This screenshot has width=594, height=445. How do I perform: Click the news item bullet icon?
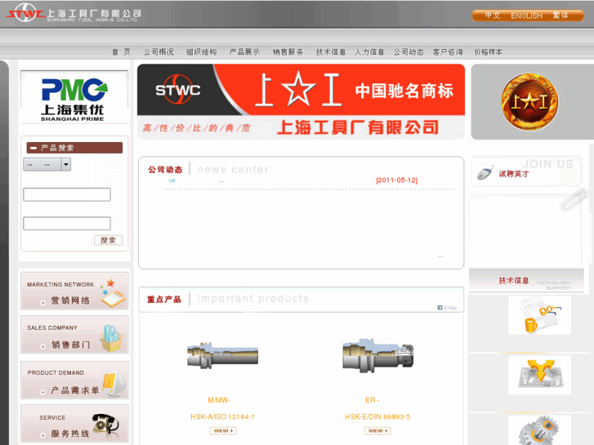pos(172,180)
